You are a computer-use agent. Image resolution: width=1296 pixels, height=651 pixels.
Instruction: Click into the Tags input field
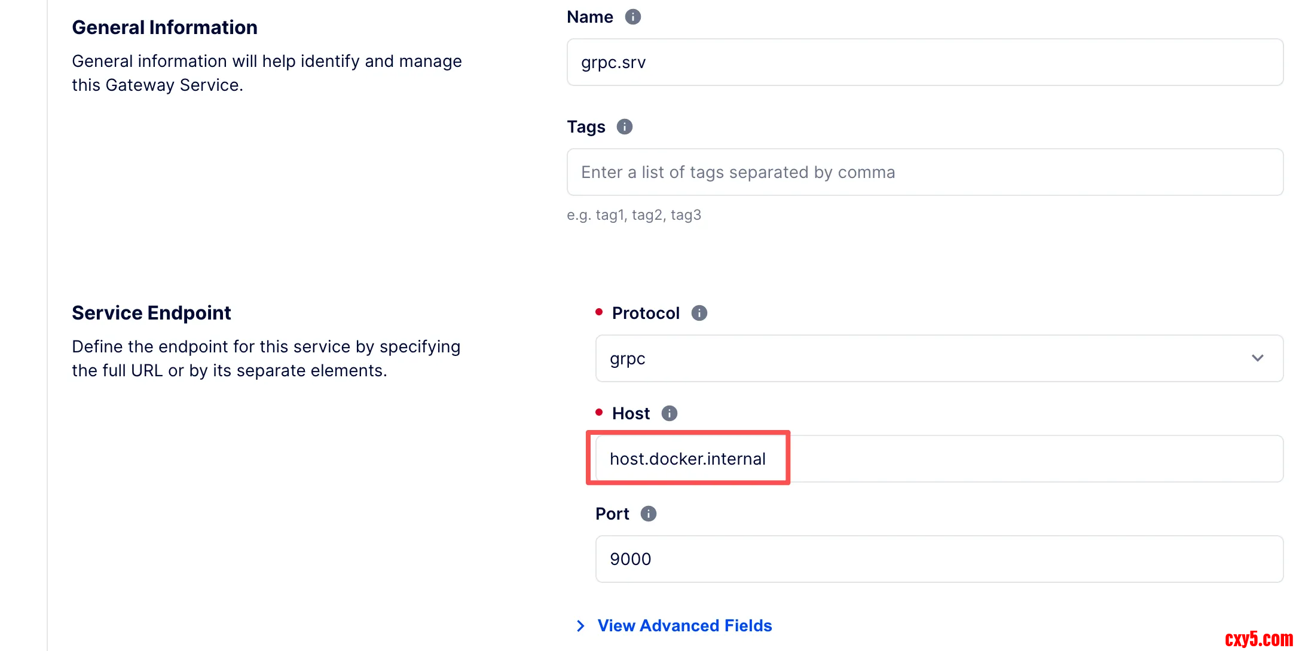(x=924, y=172)
